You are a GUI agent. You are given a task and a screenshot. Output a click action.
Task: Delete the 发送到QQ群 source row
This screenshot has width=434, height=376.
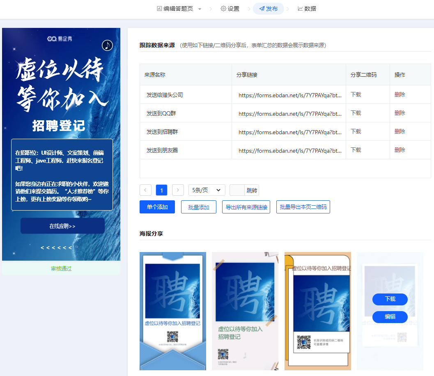400,113
